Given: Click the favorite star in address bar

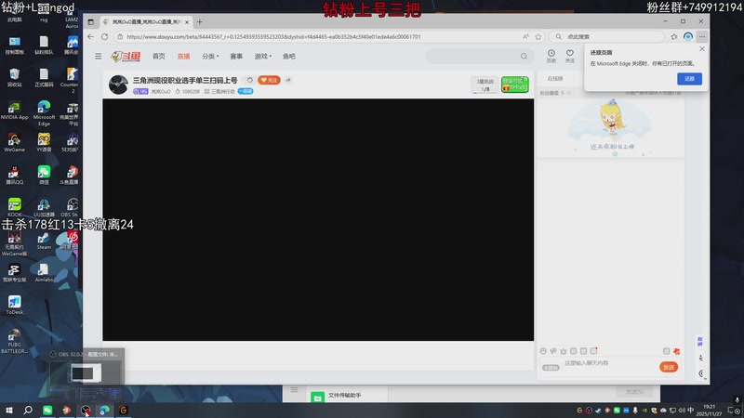Looking at the screenshot, I should tap(538, 36).
